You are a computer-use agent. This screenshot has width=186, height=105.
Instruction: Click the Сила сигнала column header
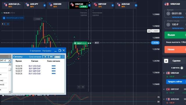coord(53,61)
